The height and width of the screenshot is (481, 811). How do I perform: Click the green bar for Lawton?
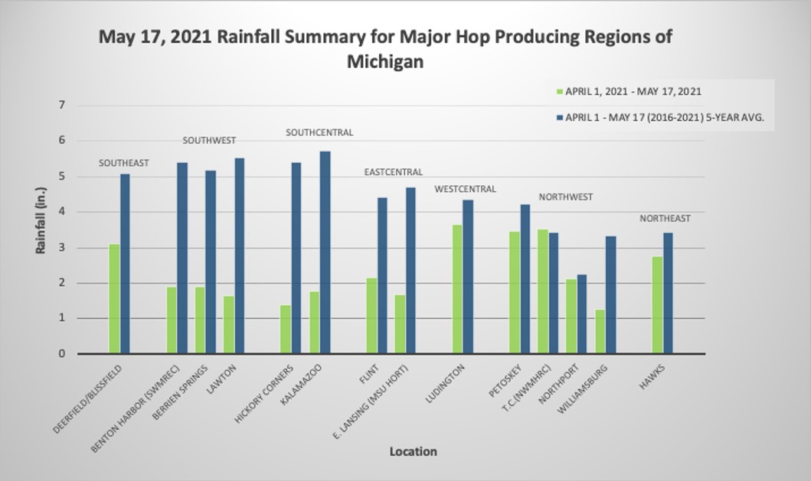click(229, 324)
